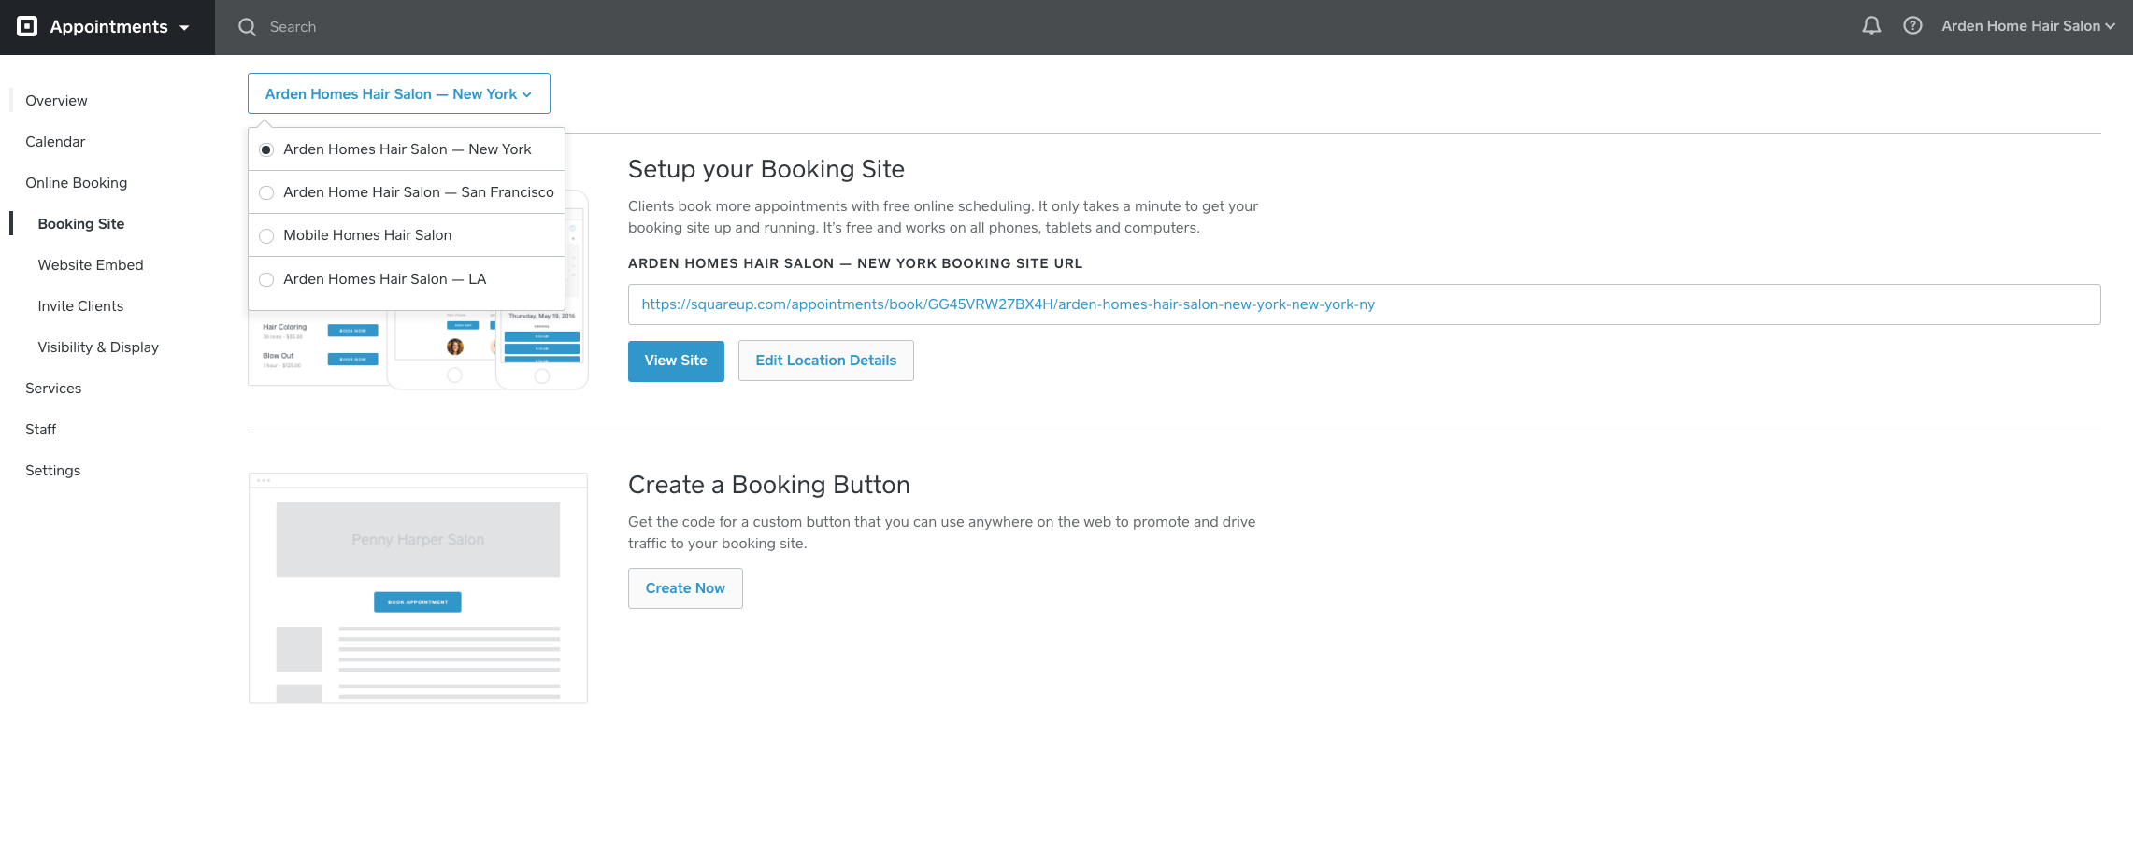Go to Overview in the sidebar
Image resolution: width=2133 pixels, height=849 pixels.
pos(56,101)
